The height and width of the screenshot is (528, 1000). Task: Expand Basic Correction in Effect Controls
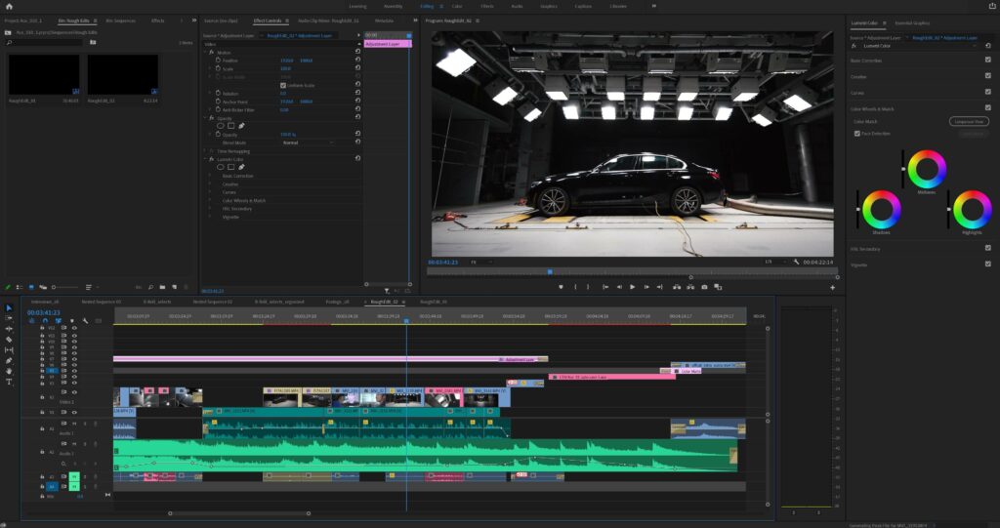(210, 176)
